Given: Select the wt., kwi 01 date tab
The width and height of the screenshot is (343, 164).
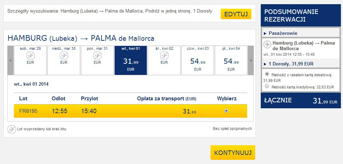Looking at the screenshot, I should click(x=131, y=60).
